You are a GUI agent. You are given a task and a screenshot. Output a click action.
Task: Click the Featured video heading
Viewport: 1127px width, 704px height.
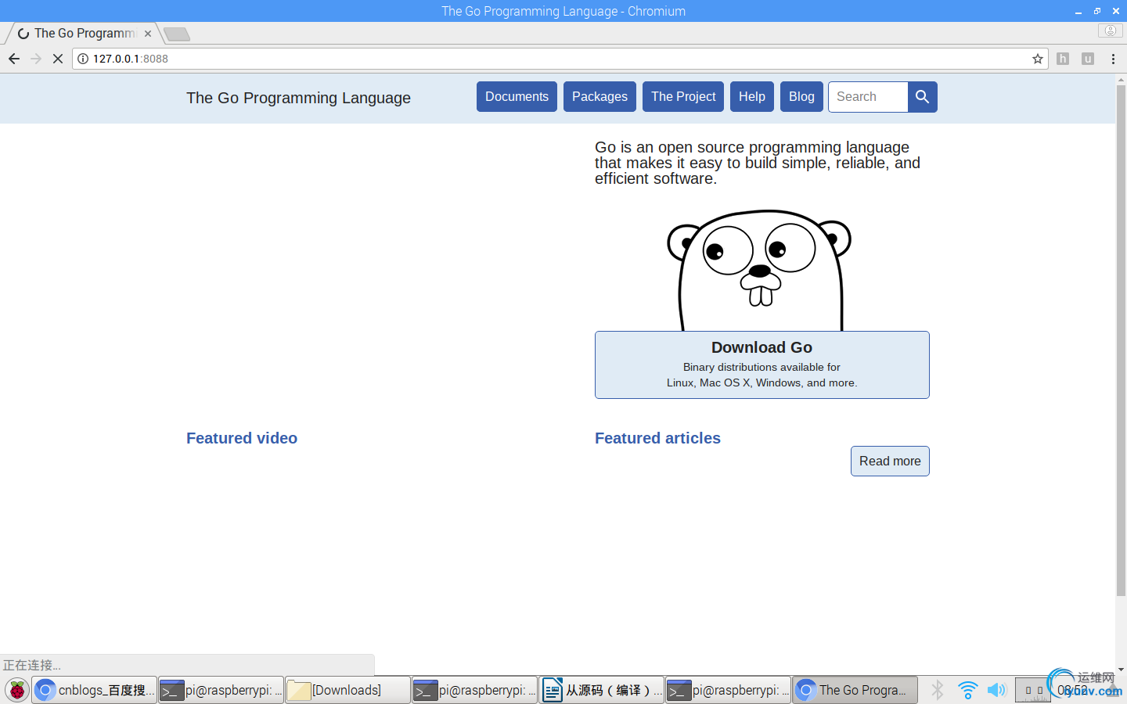tap(242, 438)
